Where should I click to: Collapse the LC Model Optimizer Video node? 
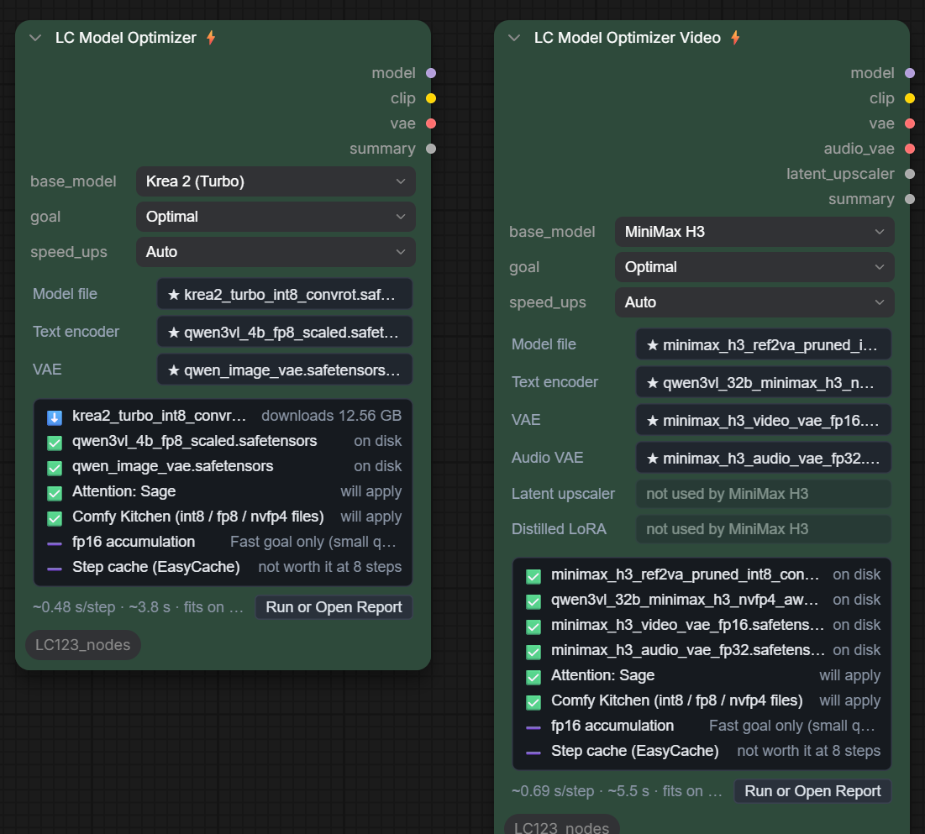514,38
